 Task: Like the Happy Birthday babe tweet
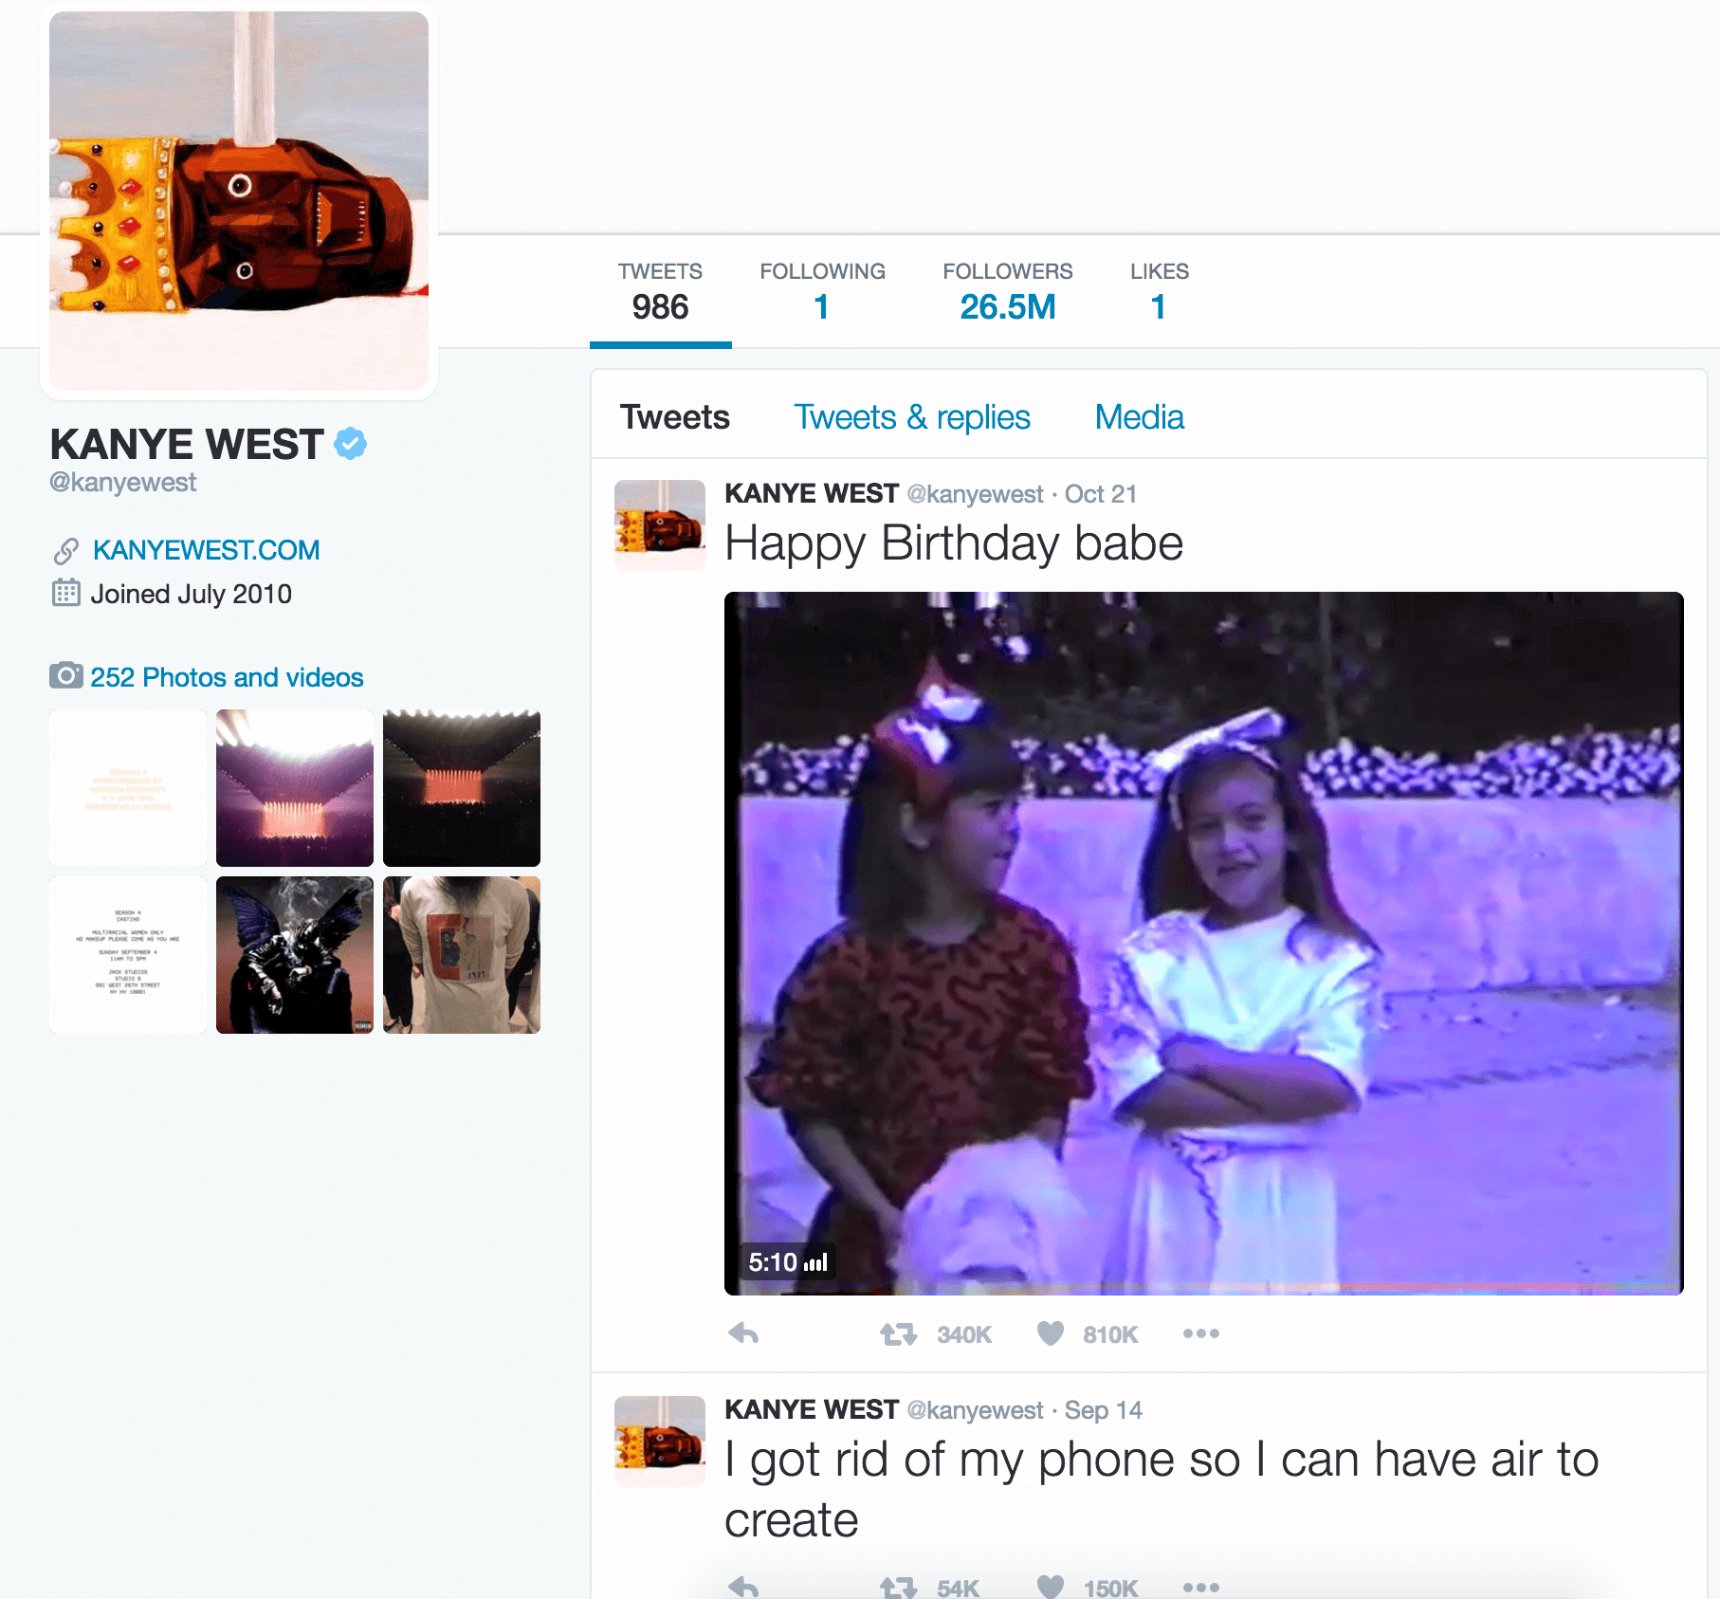click(1051, 1333)
